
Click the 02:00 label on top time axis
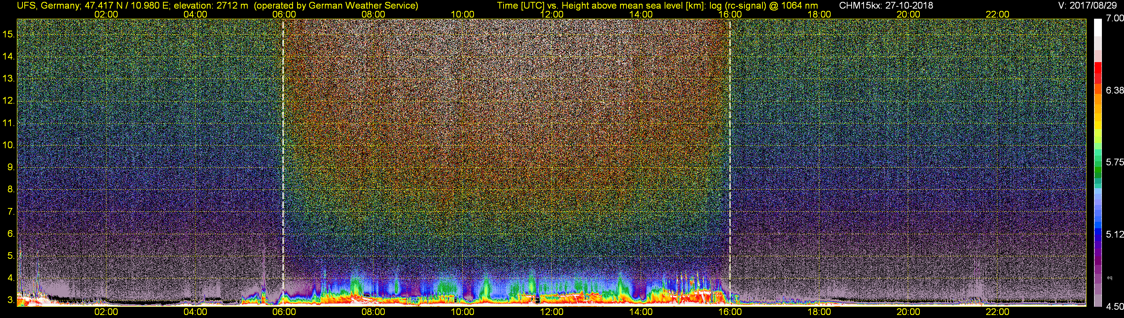click(x=106, y=14)
